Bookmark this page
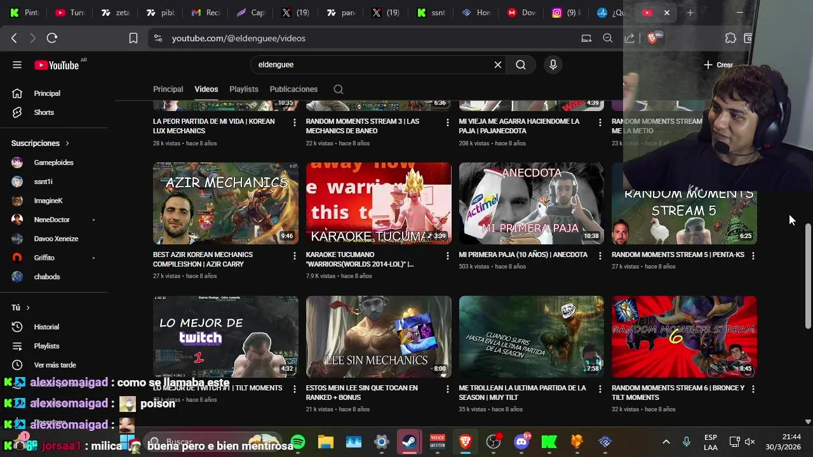 [133, 38]
